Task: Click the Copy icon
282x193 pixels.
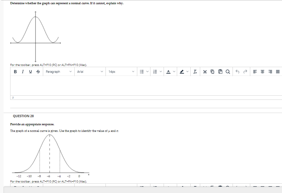Action: coord(212,72)
